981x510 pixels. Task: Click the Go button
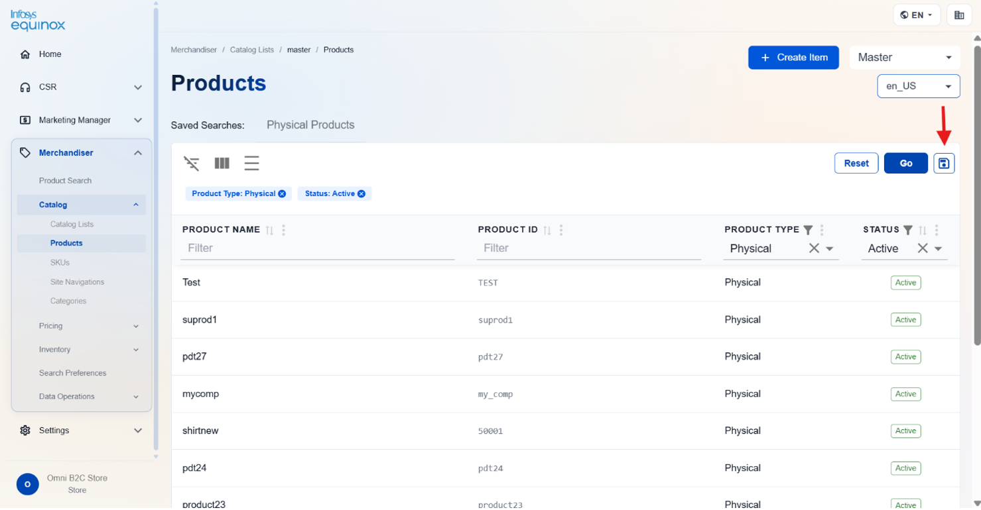906,163
